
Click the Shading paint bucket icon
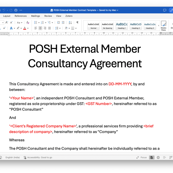[x=66, y=28]
